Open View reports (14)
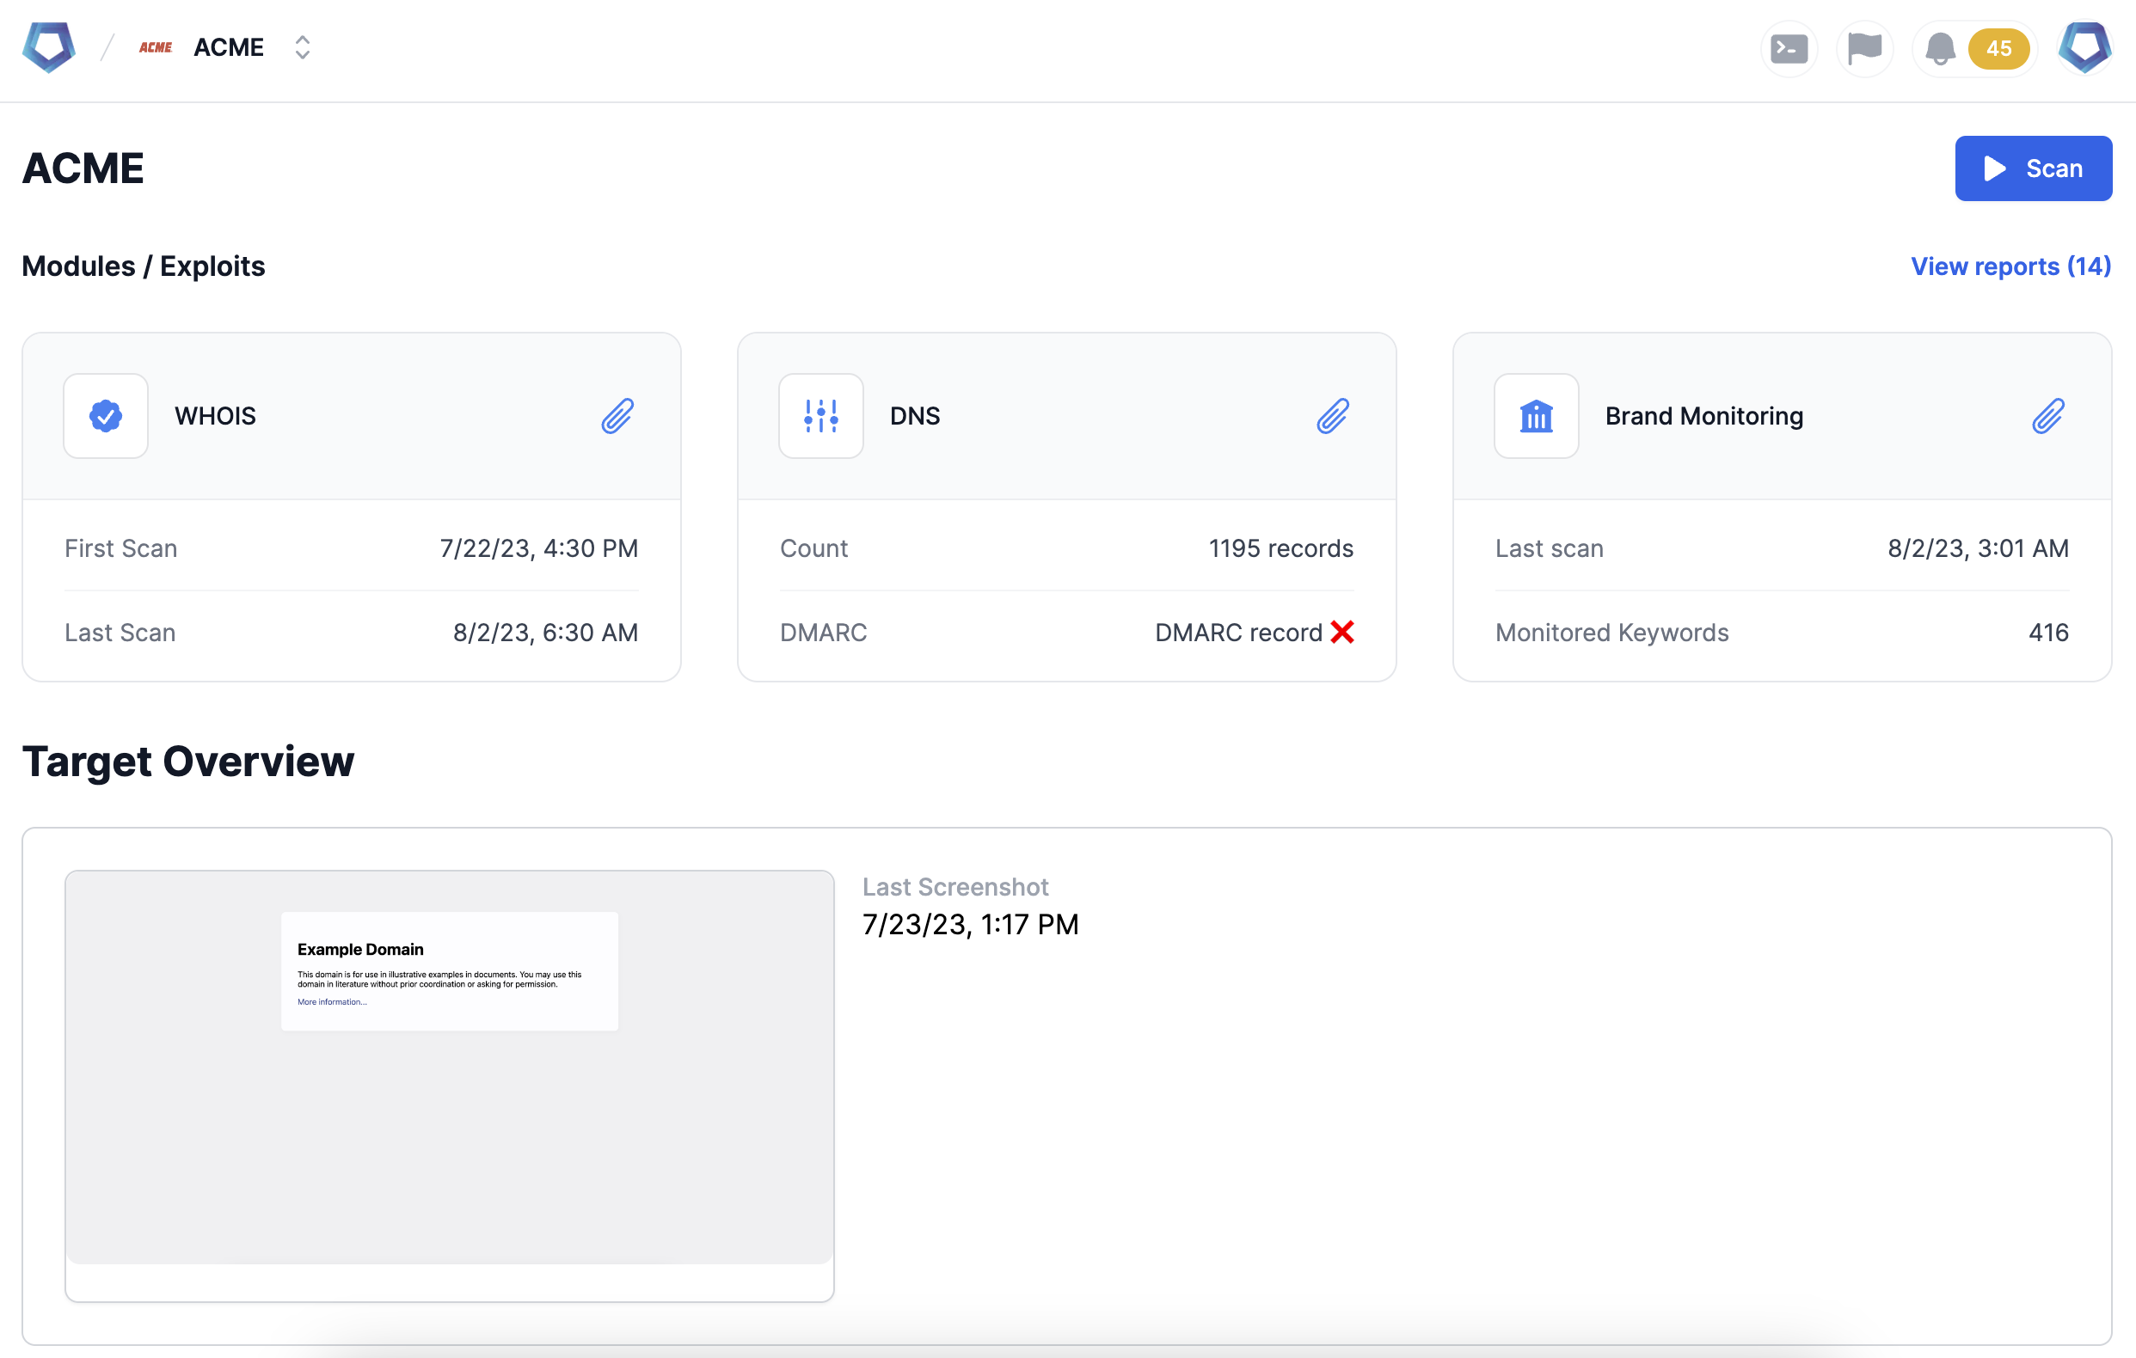2136x1358 pixels. point(2011,266)
